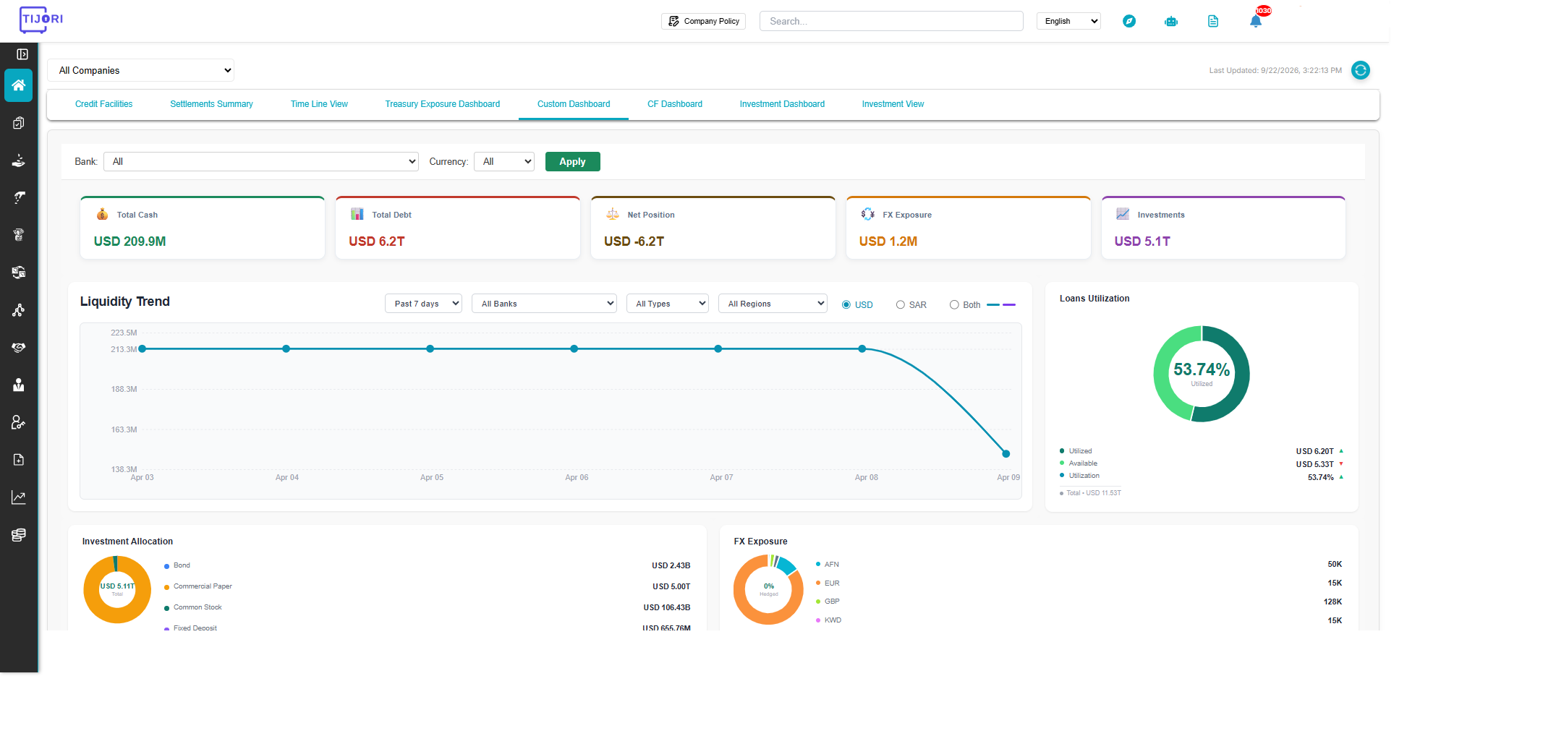Viewport: 1543px width, 736px height.
Task: Open the stacked coins sidebar icon
Action: point(19,535)
